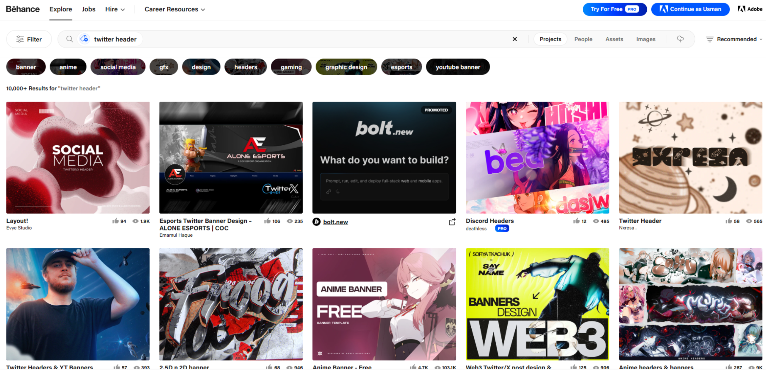Image resolution: width=766 pixels, height=372 pixels.
Task: Toggle the esports keyword filter chip
Action: coord(401,67)
